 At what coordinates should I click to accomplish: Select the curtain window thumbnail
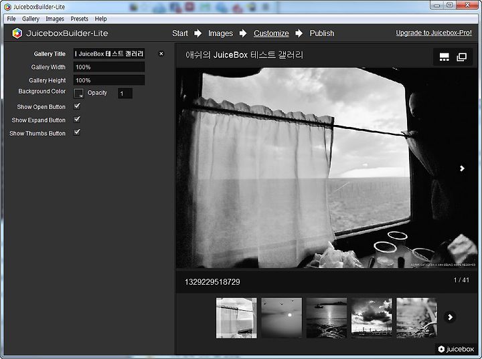236,318
